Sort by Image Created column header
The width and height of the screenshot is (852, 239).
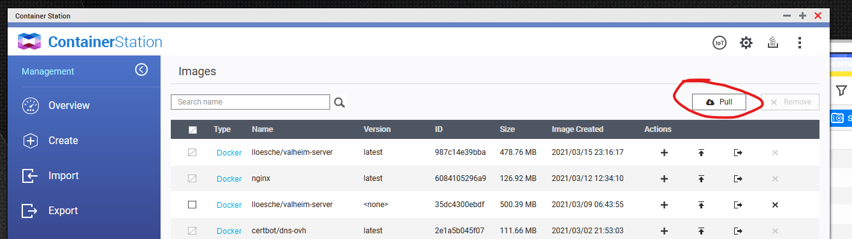(577, 129)
